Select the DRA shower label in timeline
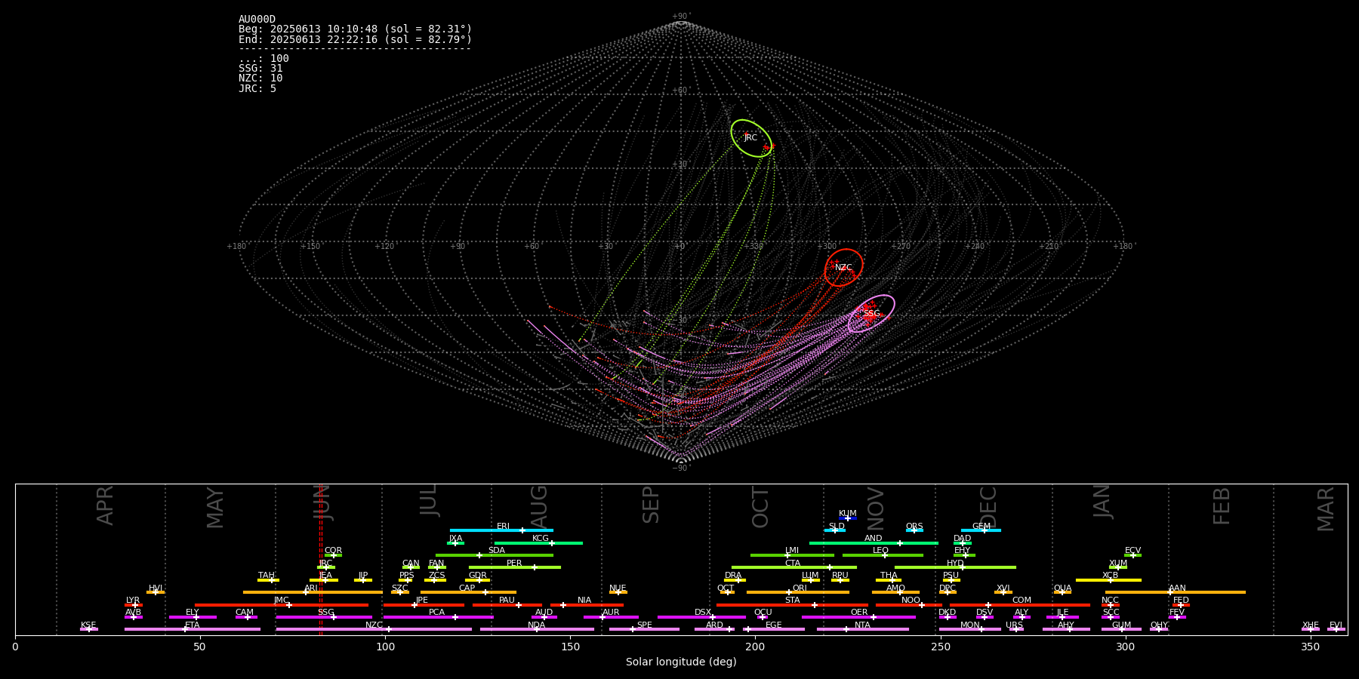This screenshot has height=679, width=1359. pos(734,576)
